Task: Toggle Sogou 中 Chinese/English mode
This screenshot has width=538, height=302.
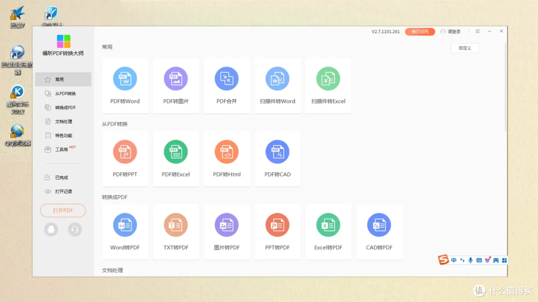Action: (454, 260)
